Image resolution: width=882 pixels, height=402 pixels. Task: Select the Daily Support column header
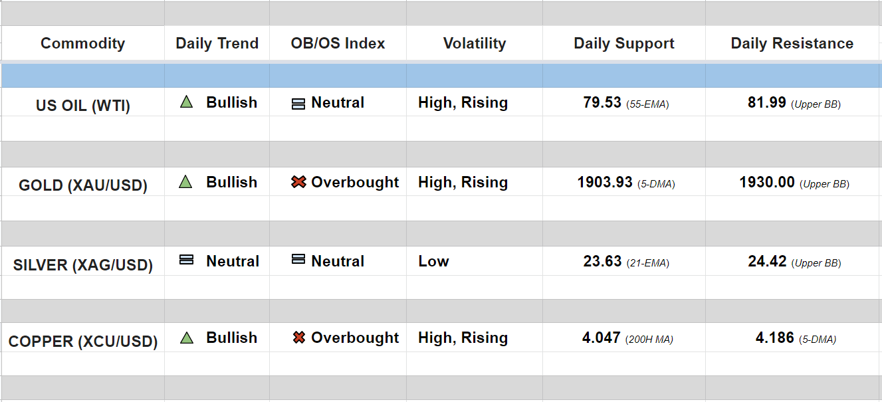pos(624,44)
